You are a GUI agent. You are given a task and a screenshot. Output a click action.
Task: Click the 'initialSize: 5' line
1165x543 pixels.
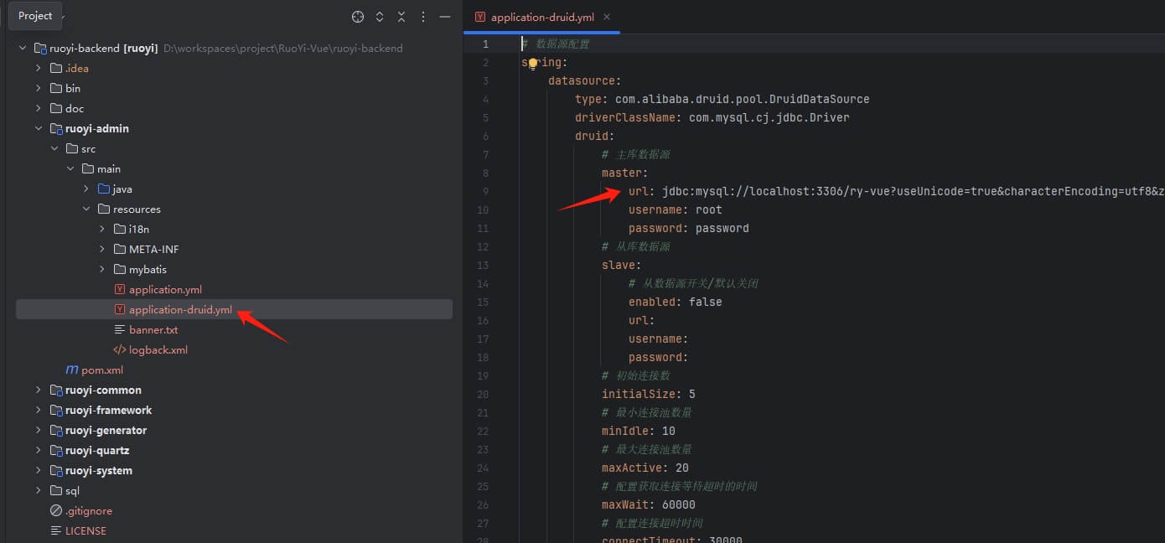(649, 394)
